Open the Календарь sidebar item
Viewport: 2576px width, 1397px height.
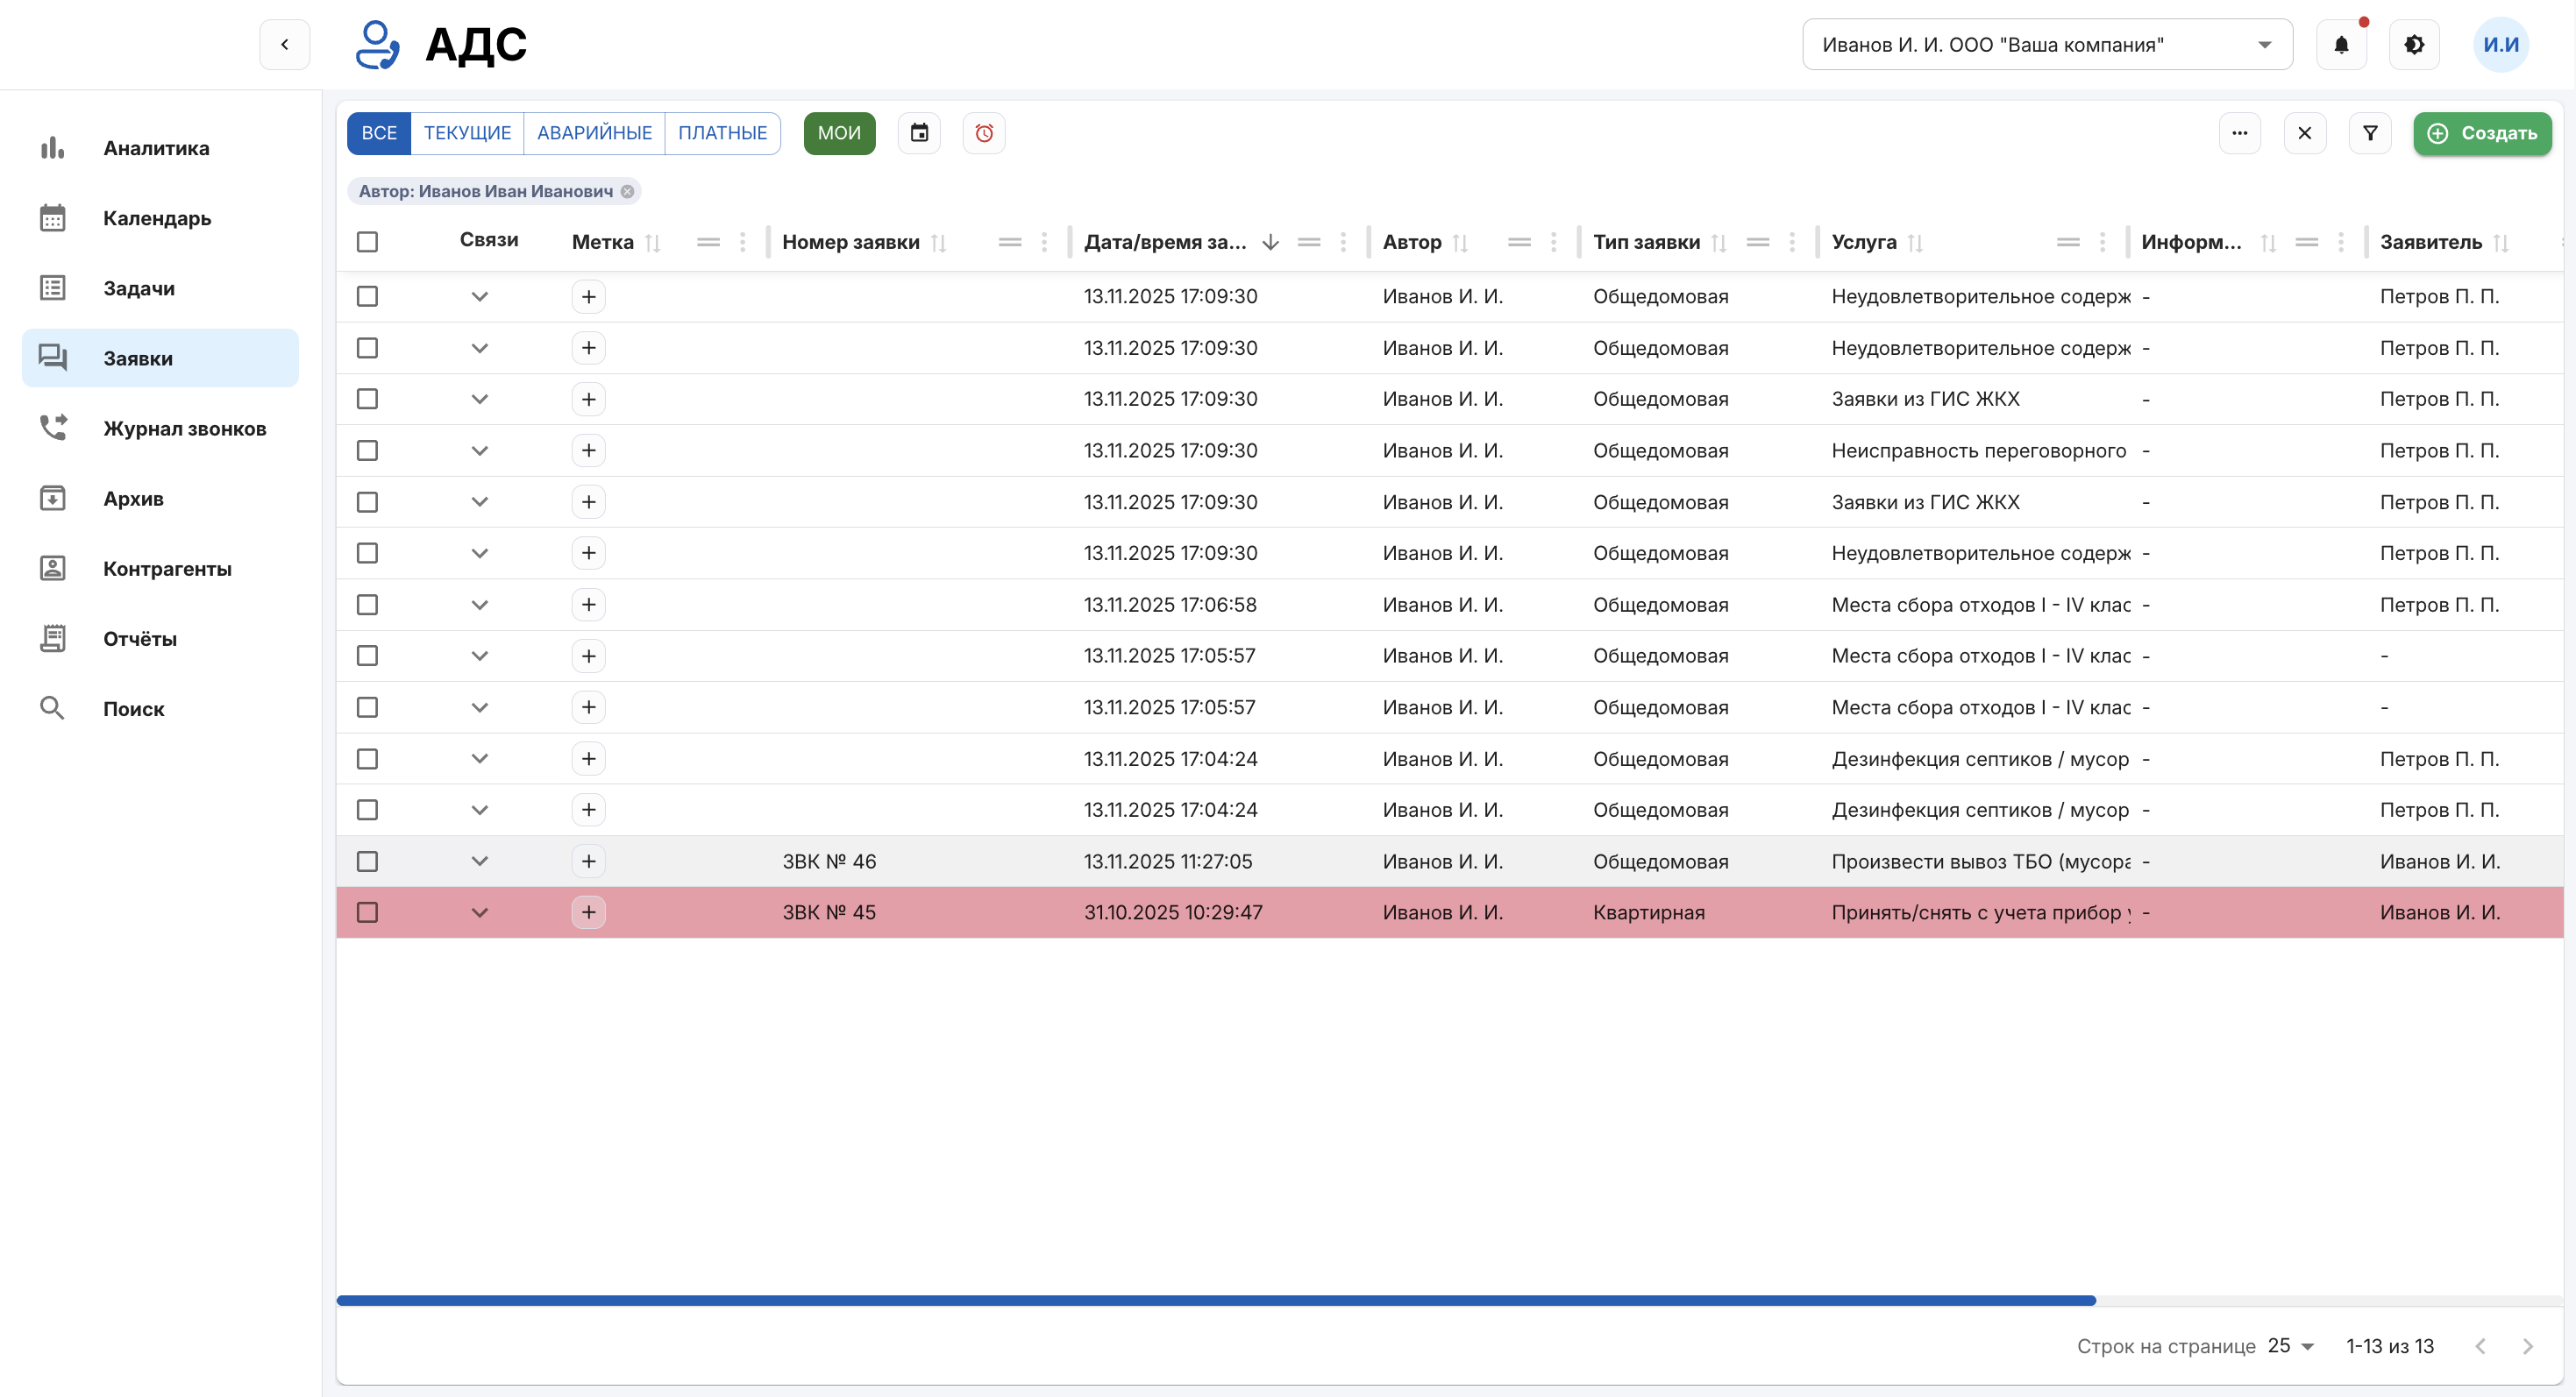(x=160, y=218)
